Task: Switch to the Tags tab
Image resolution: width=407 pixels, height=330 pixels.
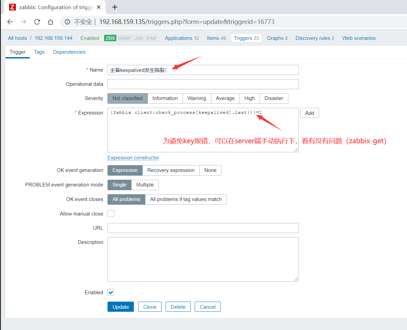Action: 39,52
